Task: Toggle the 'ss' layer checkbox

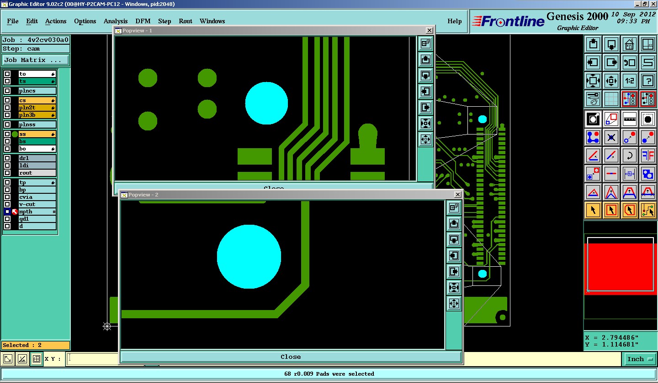Action: click(7, 134)
